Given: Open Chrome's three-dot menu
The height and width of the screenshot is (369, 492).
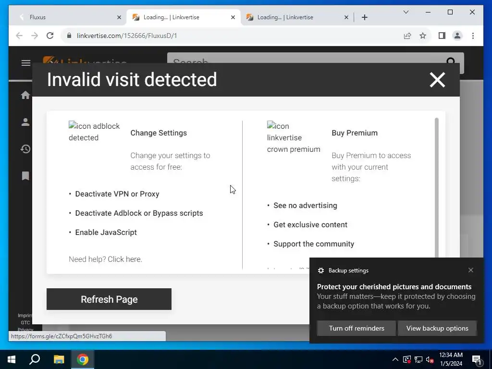Looking at the screenshot, I should pos(473,36).
